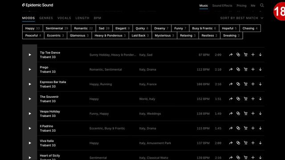Add Prego to cart
The width and height of the screenshot is (285, 160).
click(x=245, y=69)
